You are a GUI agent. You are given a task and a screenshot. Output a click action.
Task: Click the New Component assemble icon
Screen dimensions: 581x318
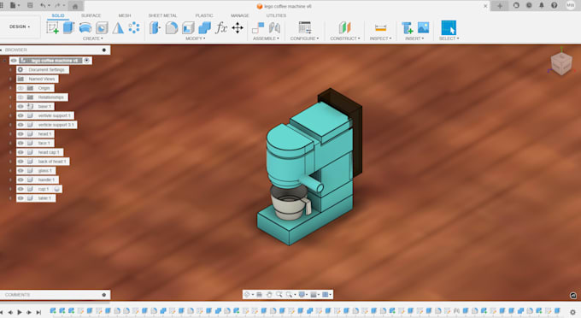coord(258,28)
